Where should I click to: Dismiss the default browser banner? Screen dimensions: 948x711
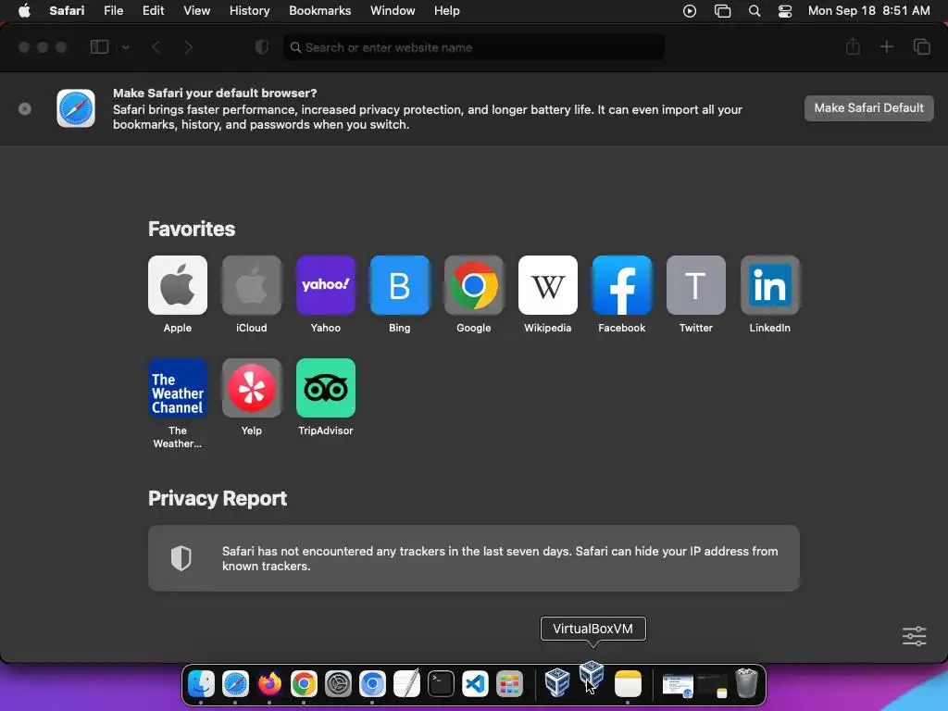coord(25,109)
